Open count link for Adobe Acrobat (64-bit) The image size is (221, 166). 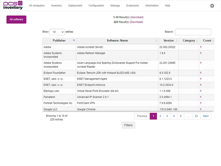click(x=201, y=47)
